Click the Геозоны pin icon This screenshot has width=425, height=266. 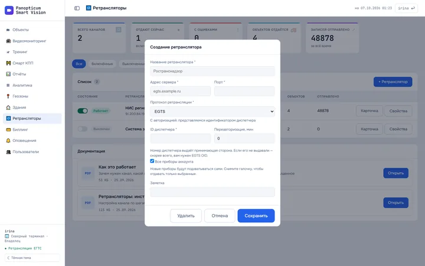pos(8,96)
